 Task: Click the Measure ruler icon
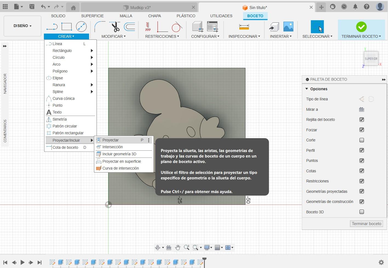(244, 27)
